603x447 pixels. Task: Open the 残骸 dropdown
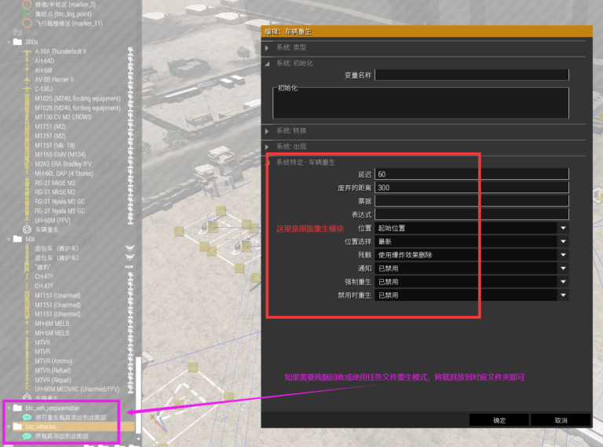(x=471, y=255)
